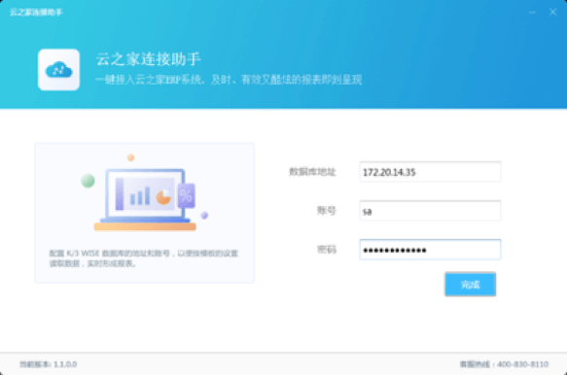Click the 完成 button

(x=470, y=285)
